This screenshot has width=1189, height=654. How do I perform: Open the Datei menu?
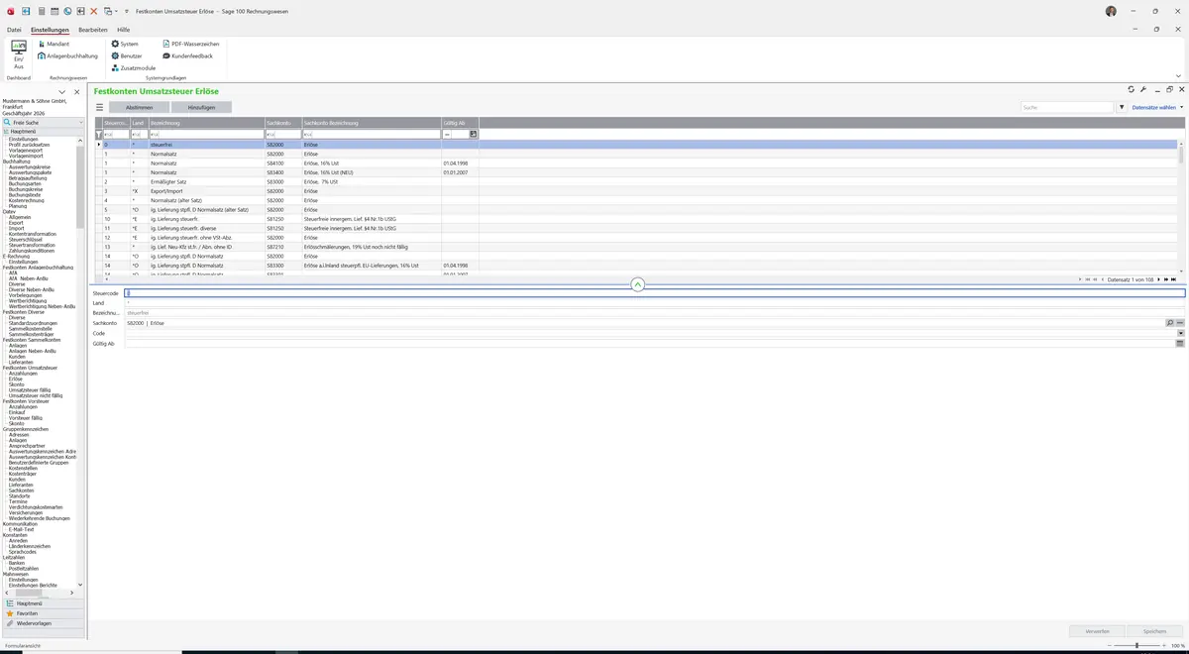(x=14, y=30)
